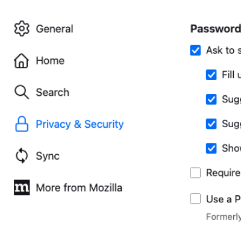Uncheck the 'Ask to s…' checkbox
This screenshot has height=241, width=241.
195,50
